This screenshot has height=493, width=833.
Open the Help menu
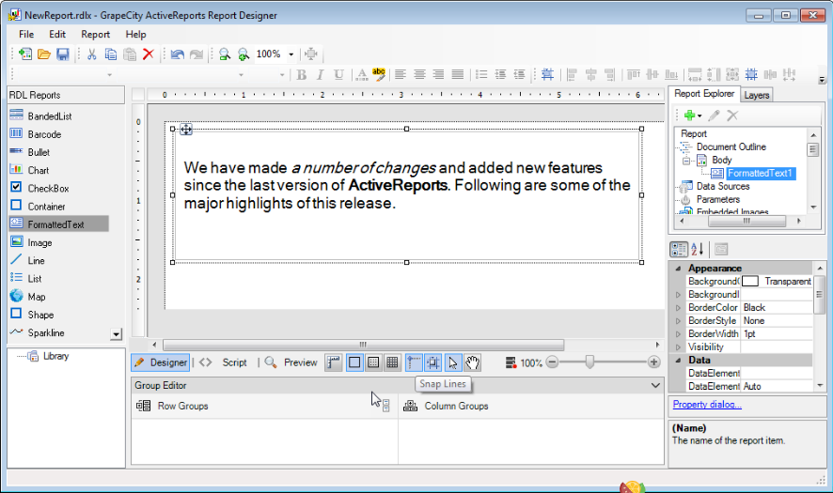tap(135, 34)
